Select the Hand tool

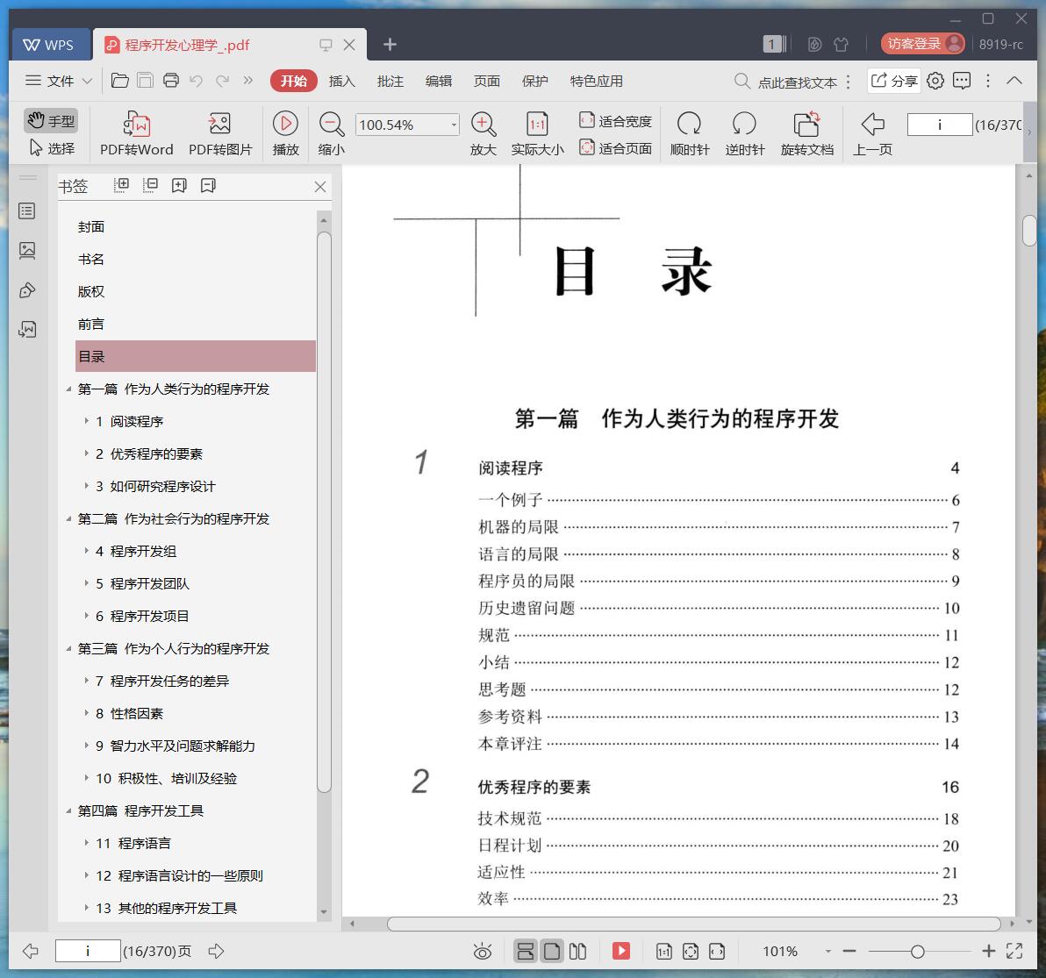[52, 121]
